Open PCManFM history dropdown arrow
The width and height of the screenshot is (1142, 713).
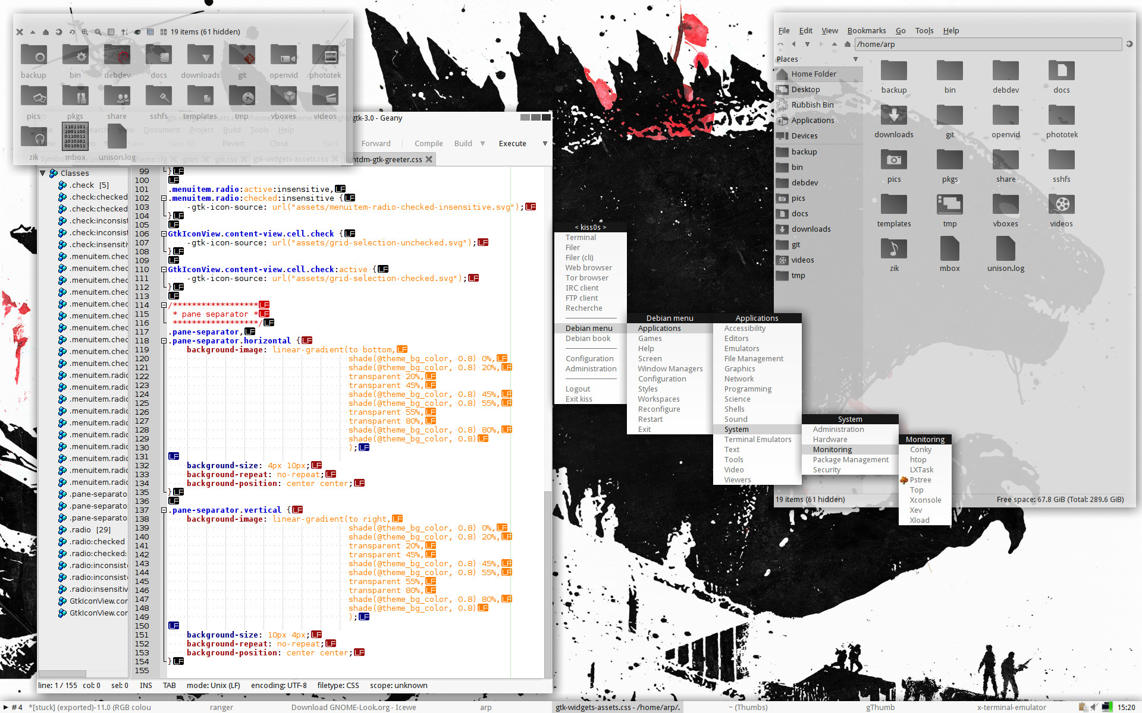click(807, 44)
